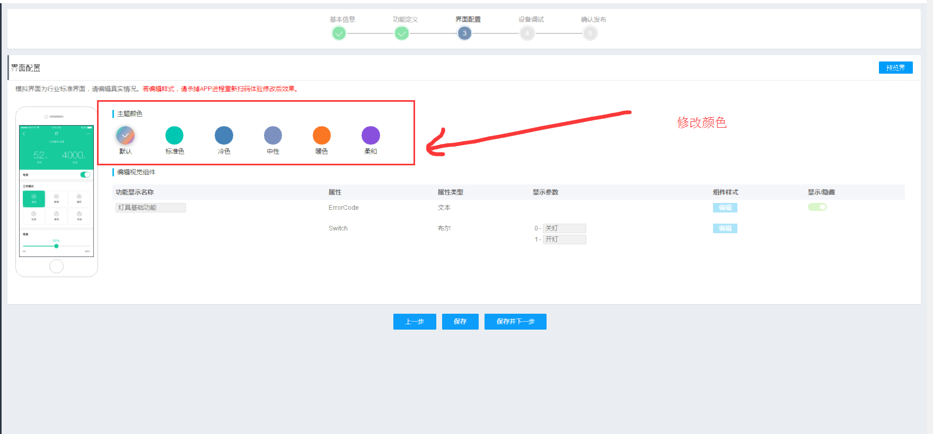Pick the 中性 theme color circle
933x434 pixels.
click(x=273, y=135)
